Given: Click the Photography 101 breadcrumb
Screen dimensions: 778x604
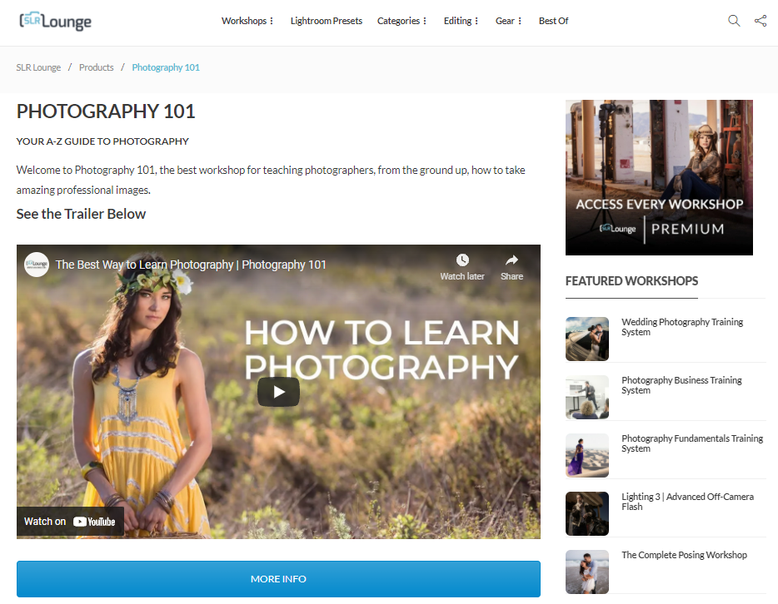Looking at the screenshot, I should [x=166, y=67].
